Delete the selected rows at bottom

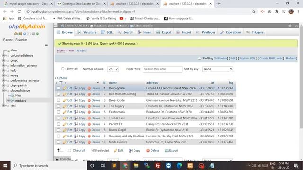coord(152,150)
